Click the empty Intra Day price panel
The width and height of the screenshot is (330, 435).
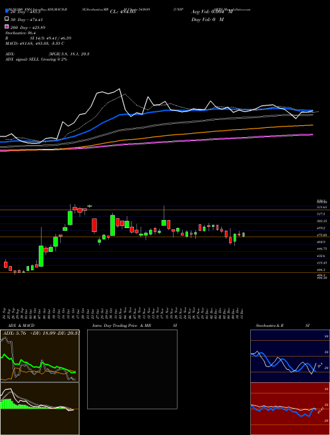click(x=132, y=369)
